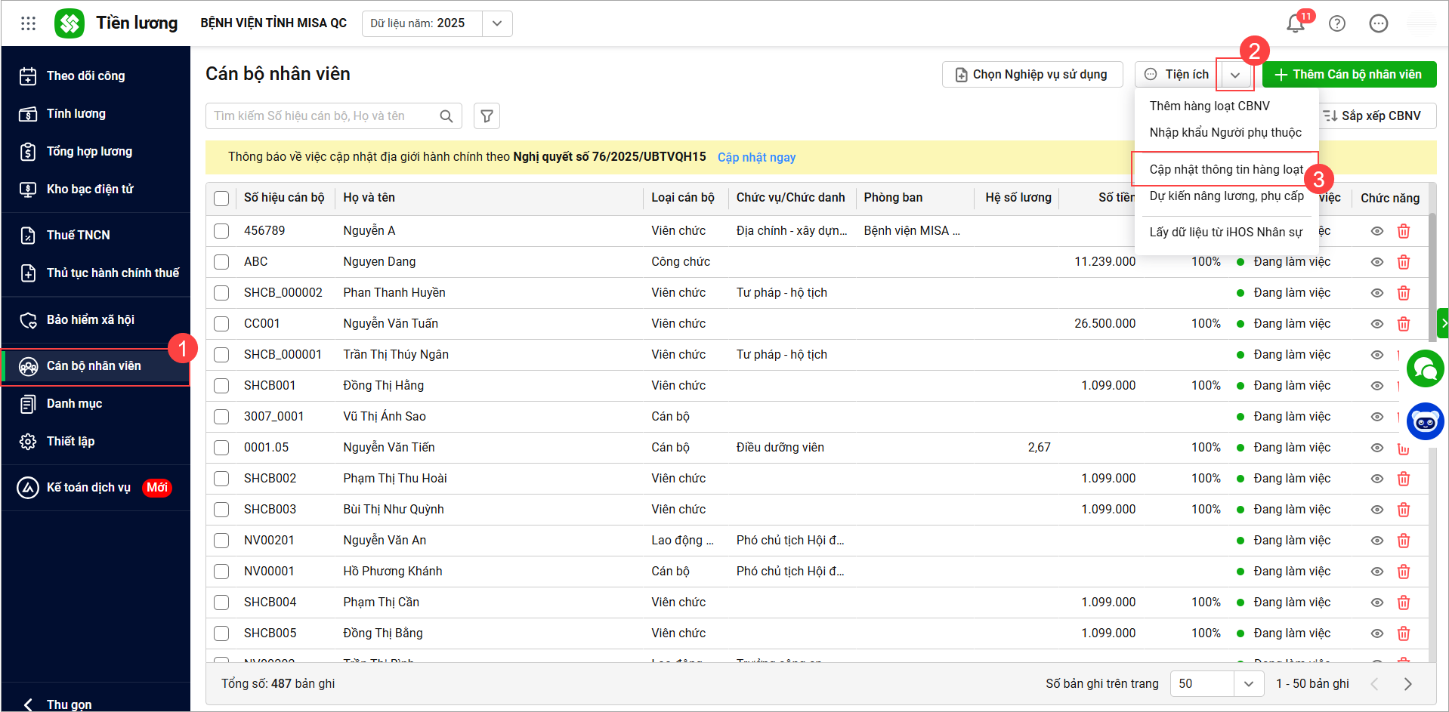Screen dimensions: 1449x712
Task: Click the search magnifier icon
Action: coord(446,116)
